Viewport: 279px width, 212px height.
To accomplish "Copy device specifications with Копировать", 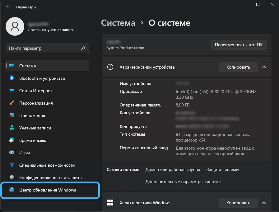I will 238,67.
